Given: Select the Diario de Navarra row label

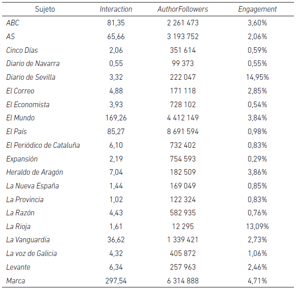Looking at the screenshot, I should tap(33, 63).
